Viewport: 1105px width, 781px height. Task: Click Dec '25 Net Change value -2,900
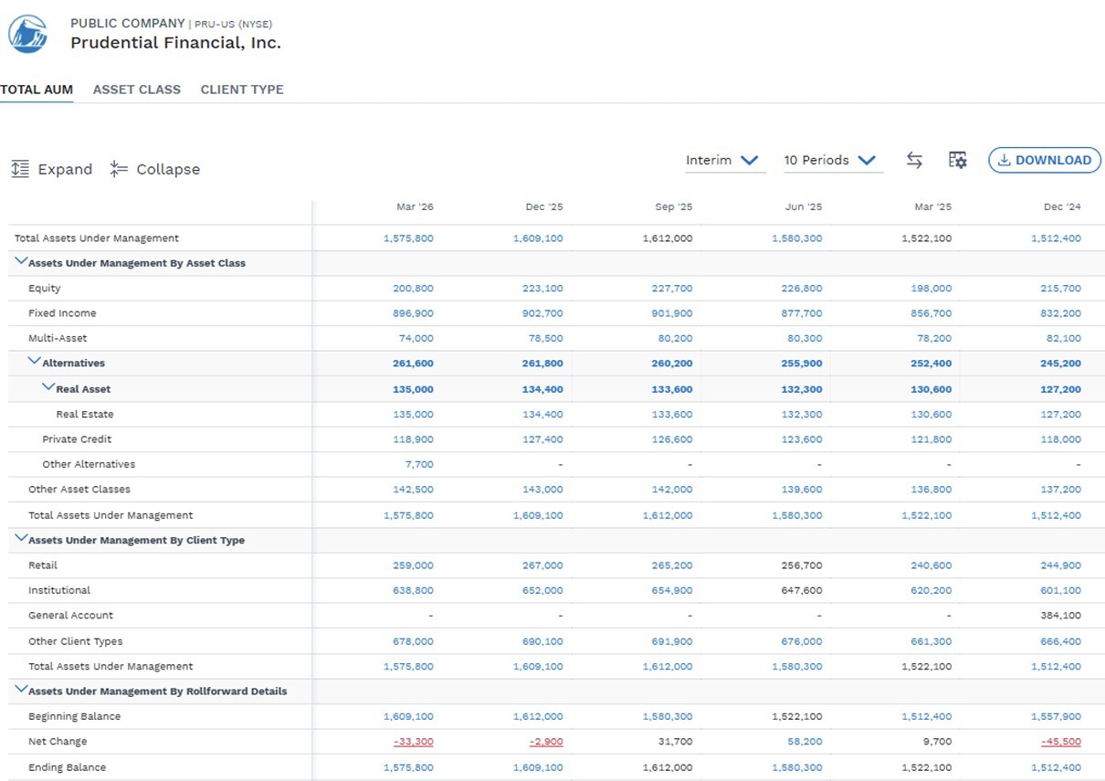point(546,742)
